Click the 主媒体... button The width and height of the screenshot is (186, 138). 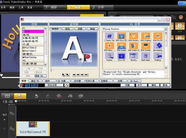106,81
